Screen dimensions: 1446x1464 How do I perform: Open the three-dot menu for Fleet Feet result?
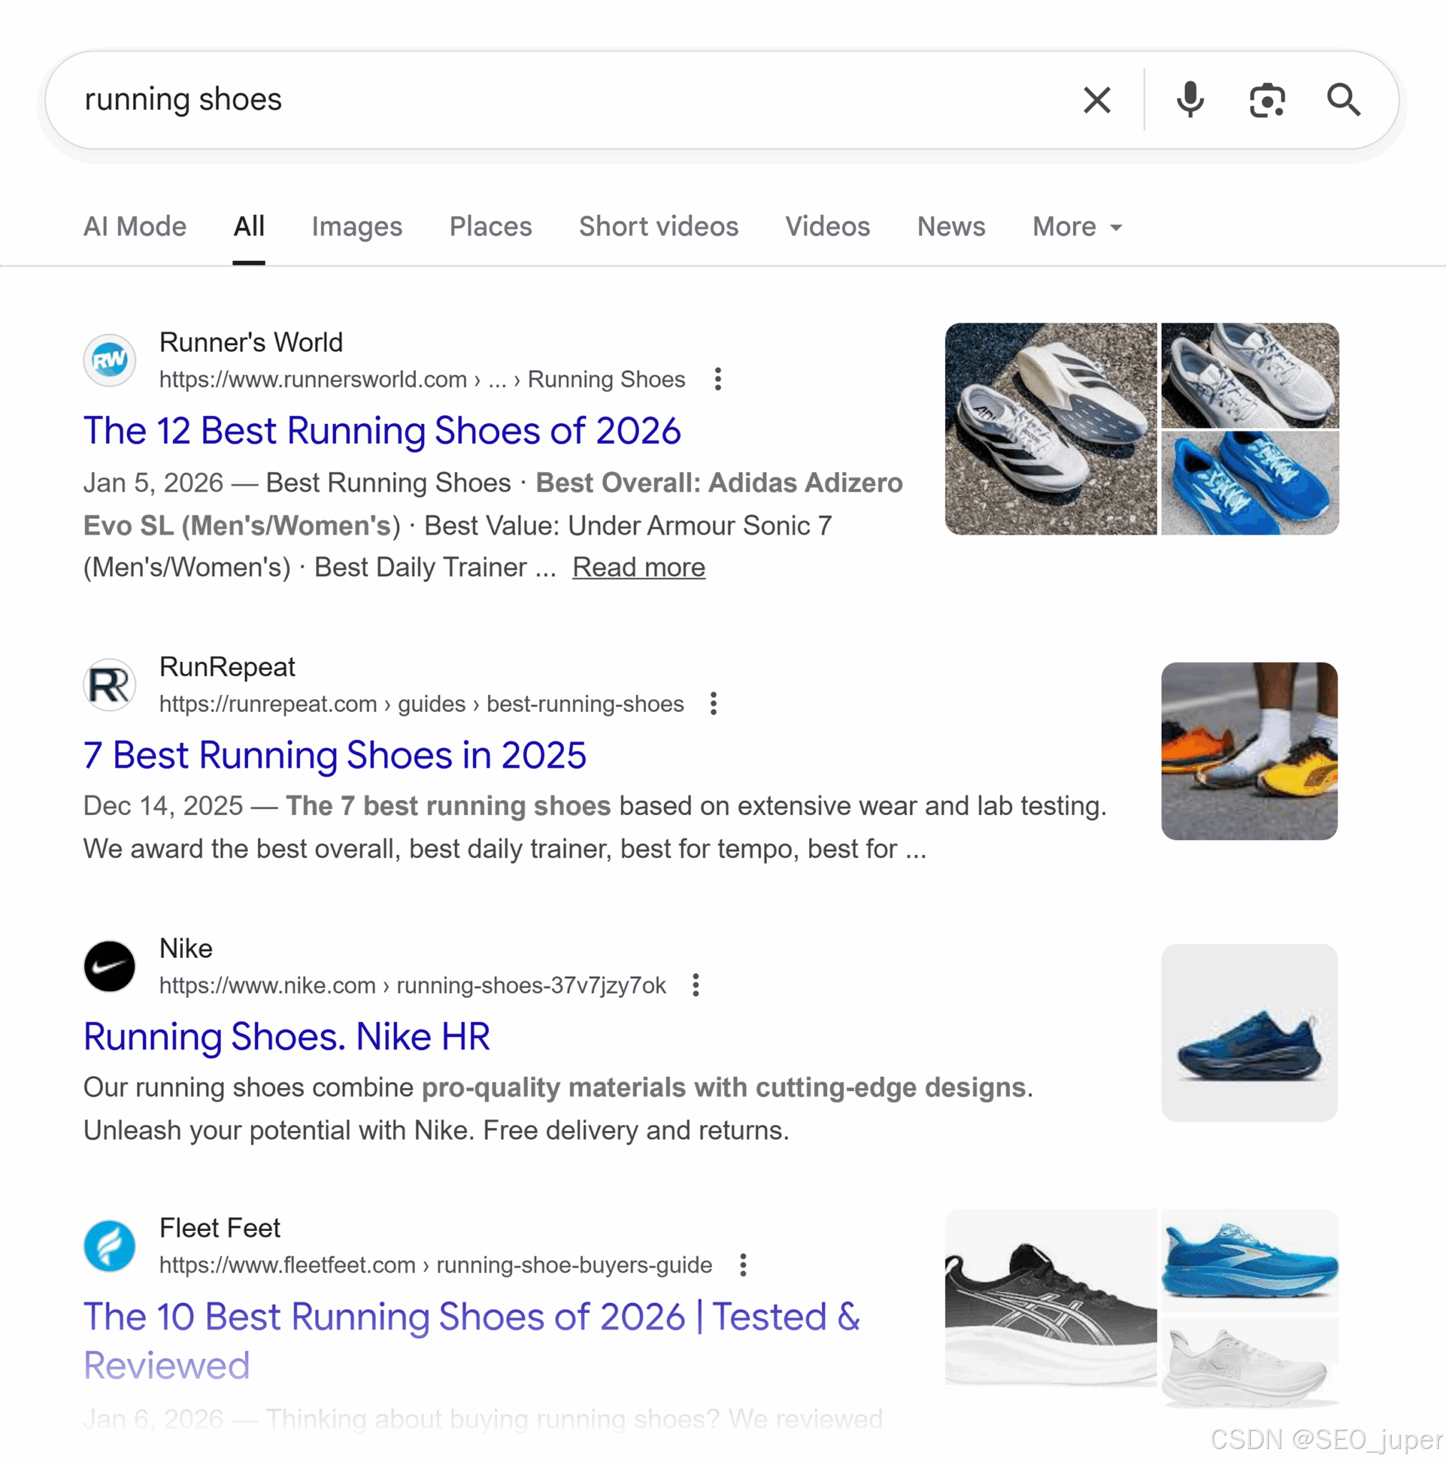click(743, 1265)
